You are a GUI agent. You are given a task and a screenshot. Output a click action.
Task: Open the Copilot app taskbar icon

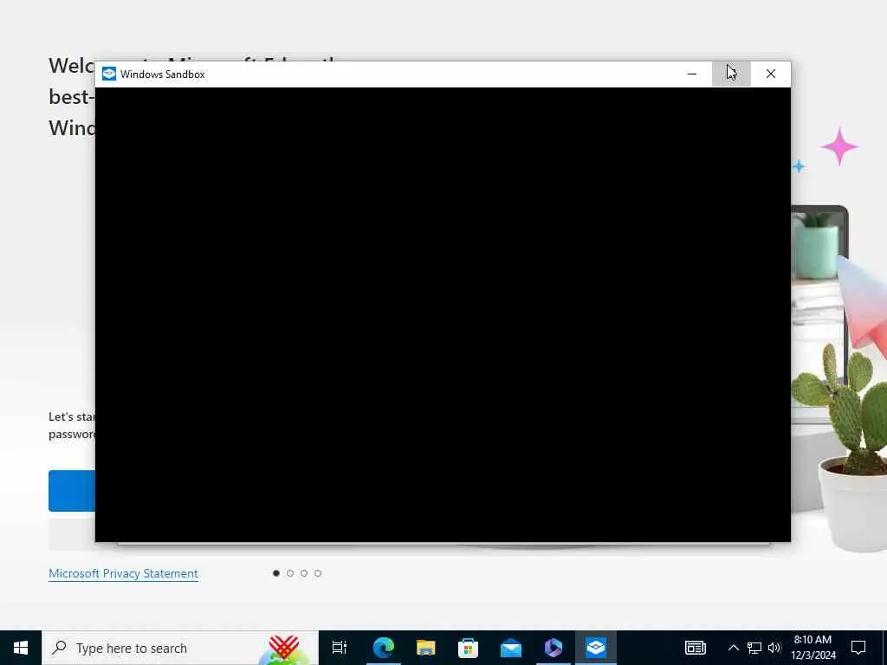point(554,648)
